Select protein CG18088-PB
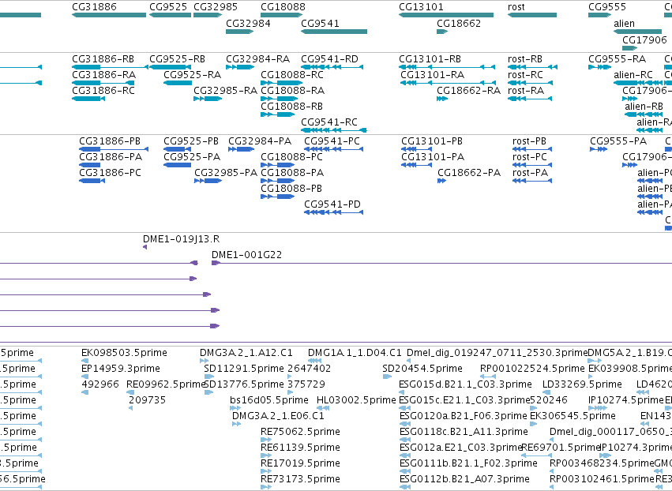Screen dimensions: 672x491 [x=291, y=189]
